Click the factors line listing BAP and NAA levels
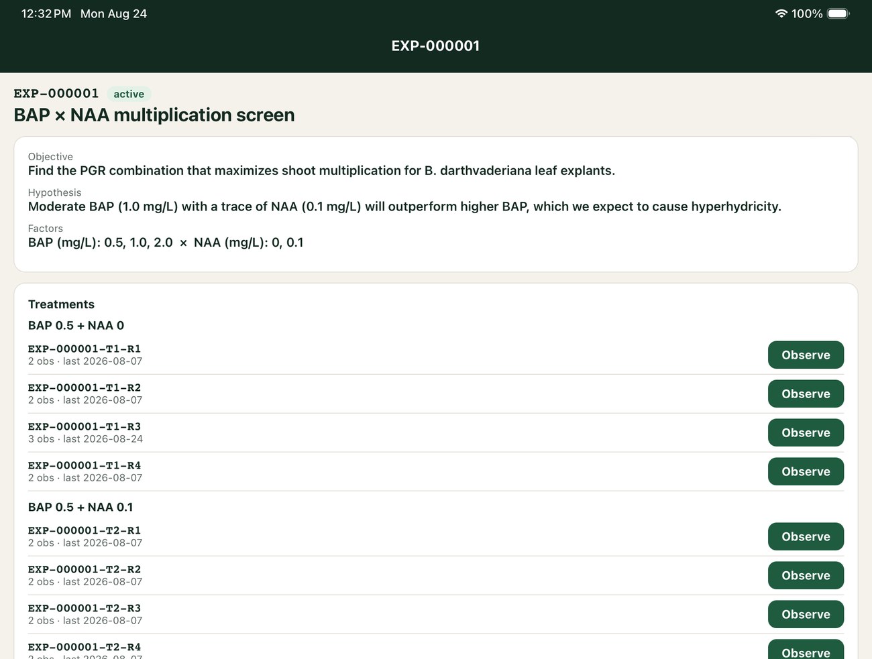The image size is (872, 659). pos(166,242)
